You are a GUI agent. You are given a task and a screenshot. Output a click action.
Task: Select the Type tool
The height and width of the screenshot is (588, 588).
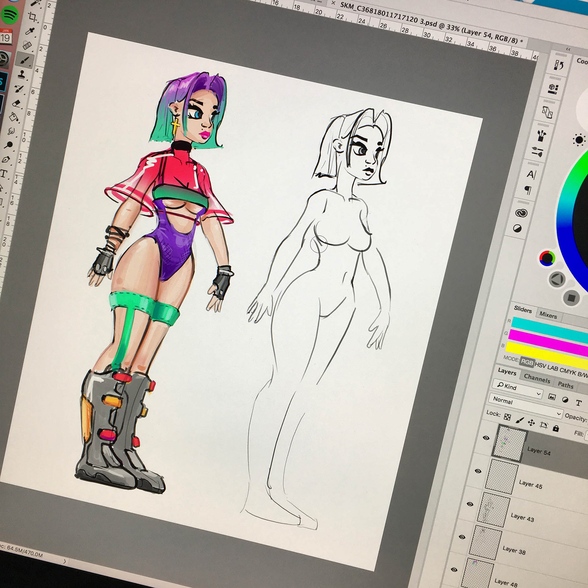[4, 174]
